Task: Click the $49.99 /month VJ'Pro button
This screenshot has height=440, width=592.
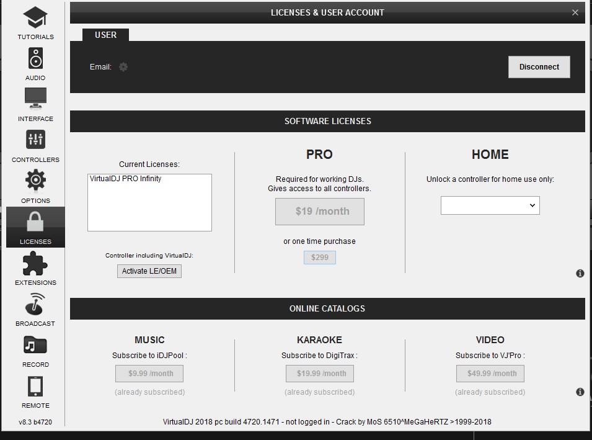Action: 490,374
